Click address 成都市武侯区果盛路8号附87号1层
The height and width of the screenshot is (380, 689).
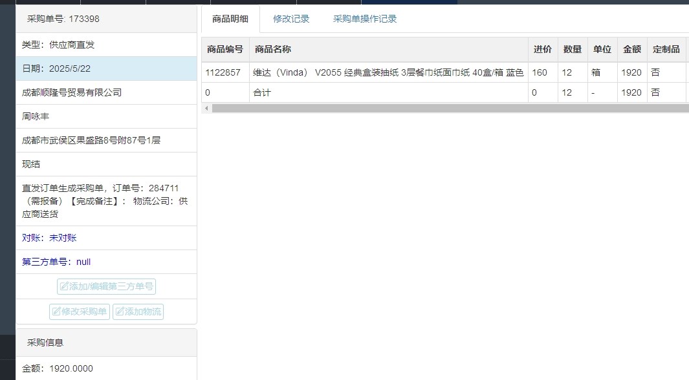coord(91,140)
